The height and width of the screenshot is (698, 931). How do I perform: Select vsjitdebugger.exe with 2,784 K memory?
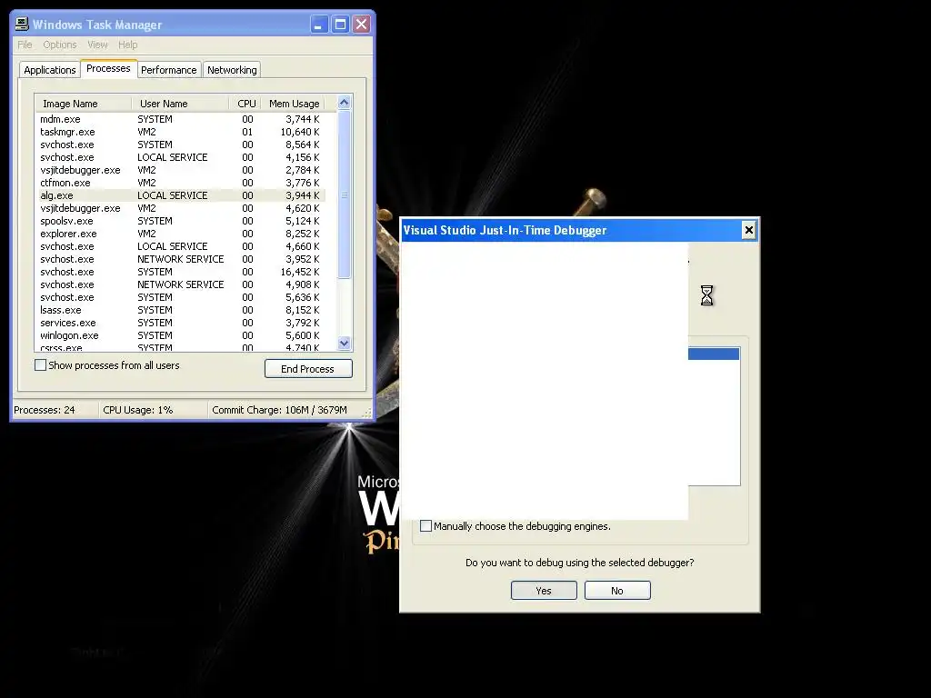click(181, 170)
